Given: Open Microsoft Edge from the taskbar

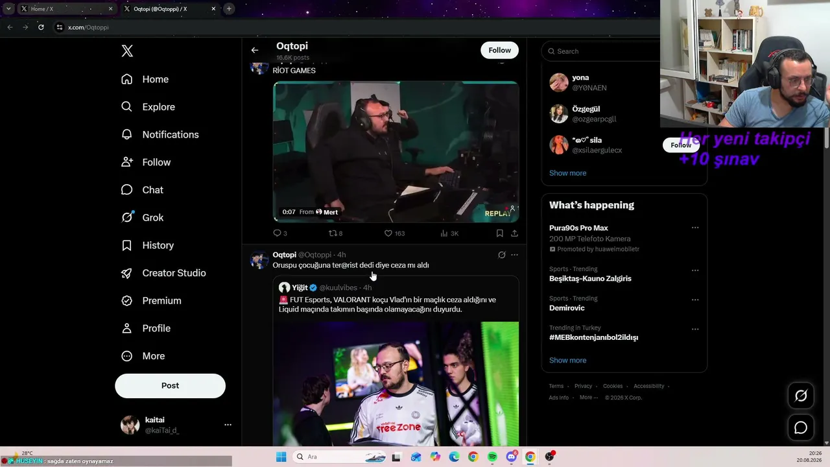Looking at the screenshot, I should pos(454,457).
